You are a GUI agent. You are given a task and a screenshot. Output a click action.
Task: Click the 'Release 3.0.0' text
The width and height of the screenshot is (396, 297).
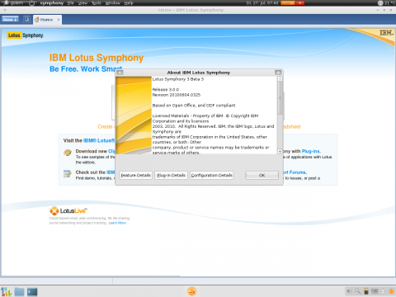(x=166, y=90)
